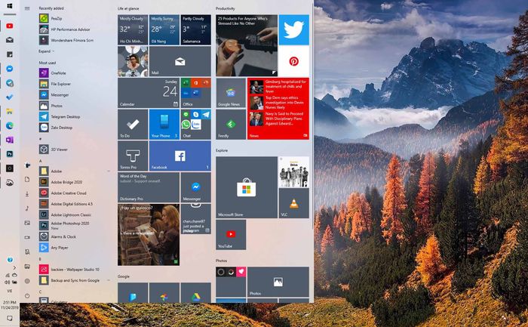Click the Salamanca weather tile
This screenshot has height=327, width=528.
point(195,29)
